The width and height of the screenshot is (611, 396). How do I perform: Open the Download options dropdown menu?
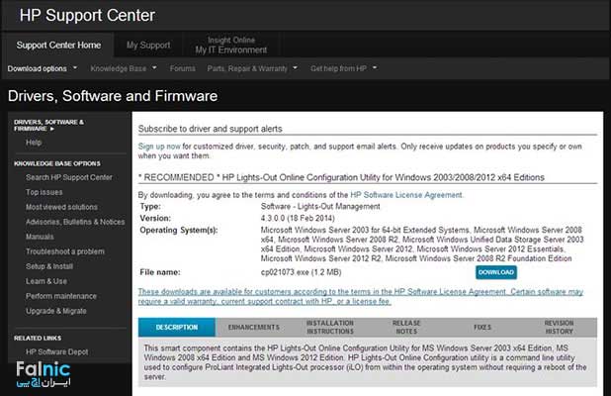41,68
